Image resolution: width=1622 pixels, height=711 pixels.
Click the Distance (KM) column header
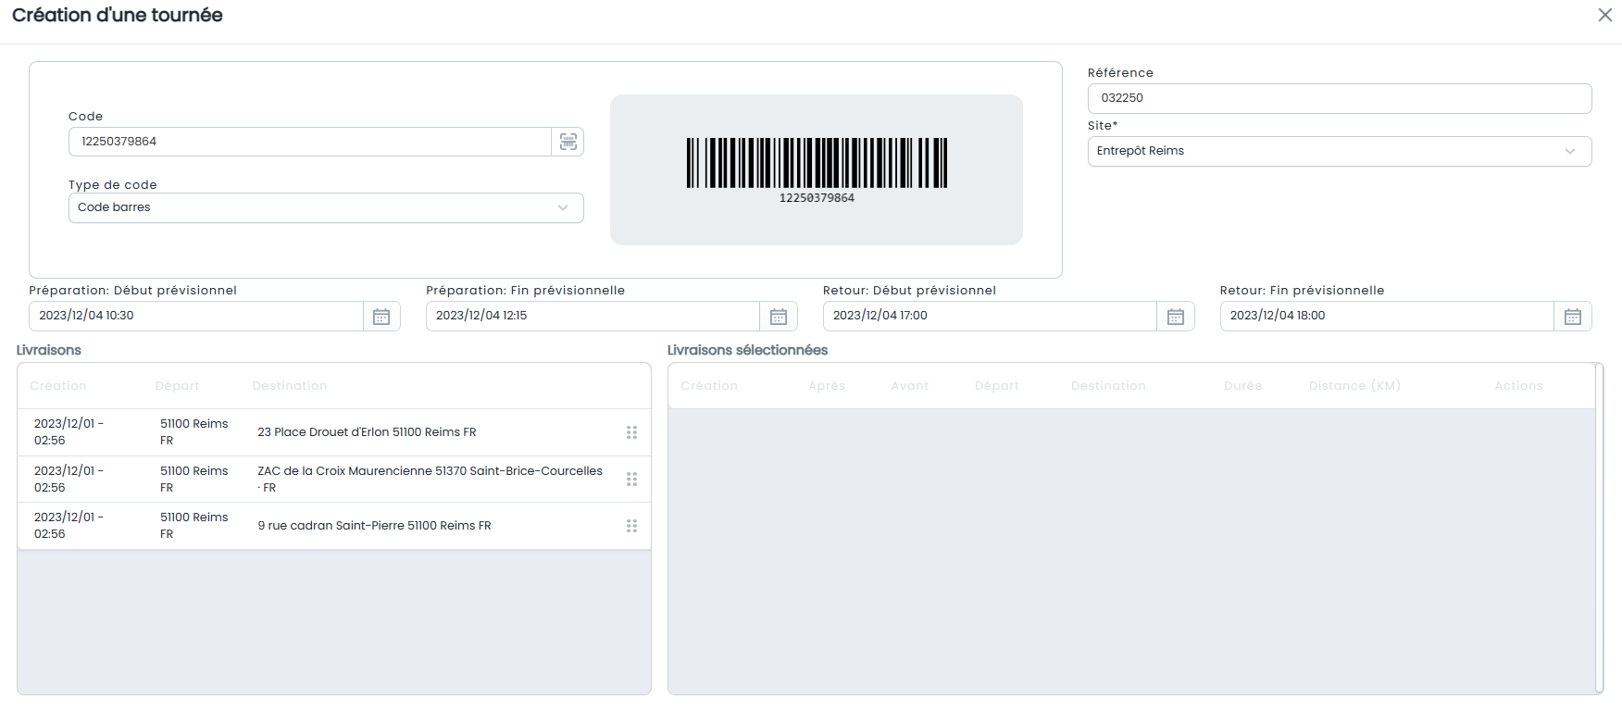click(1354, 386)
